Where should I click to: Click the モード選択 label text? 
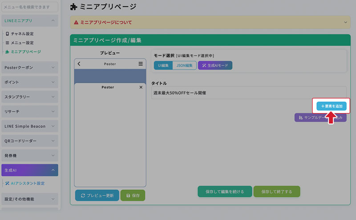point(164,56)
